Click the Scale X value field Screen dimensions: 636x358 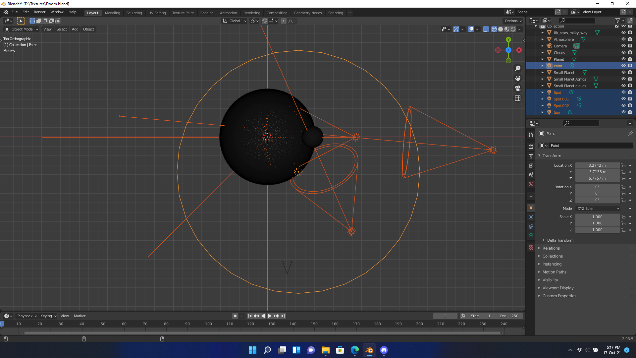[597, 217]
